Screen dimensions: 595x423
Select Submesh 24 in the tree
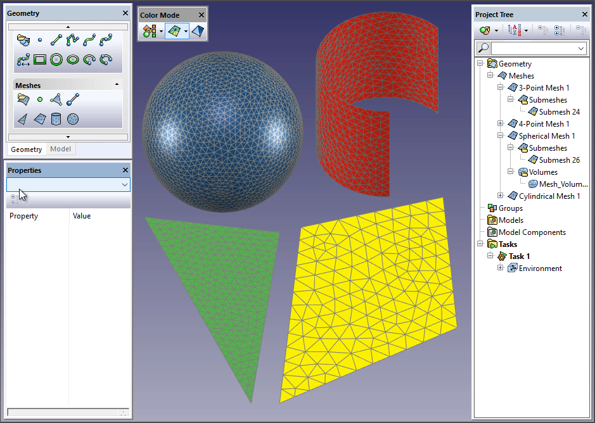[x=559, y=112]
